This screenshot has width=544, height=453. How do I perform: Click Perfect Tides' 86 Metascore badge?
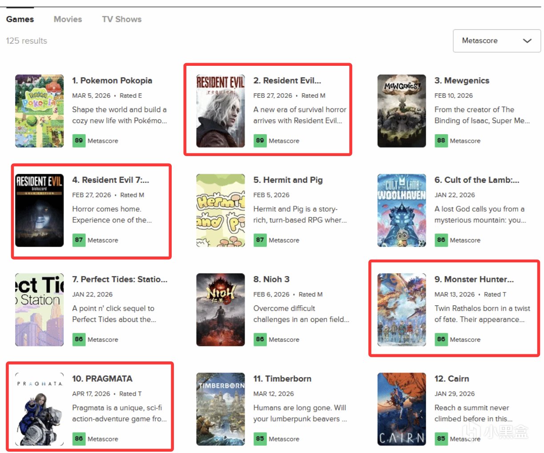point(79,339)
